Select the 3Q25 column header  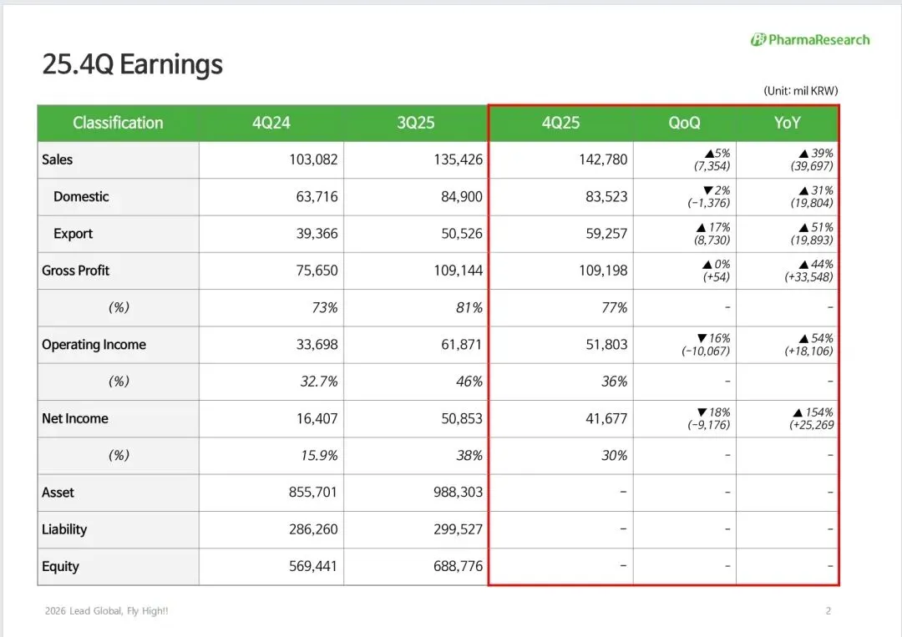(x=416, y=124)
